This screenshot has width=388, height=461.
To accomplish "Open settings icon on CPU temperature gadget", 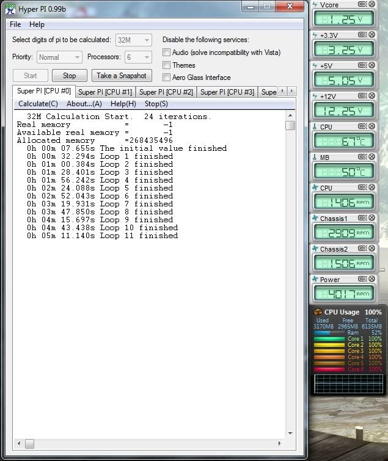I will (362, 126).
